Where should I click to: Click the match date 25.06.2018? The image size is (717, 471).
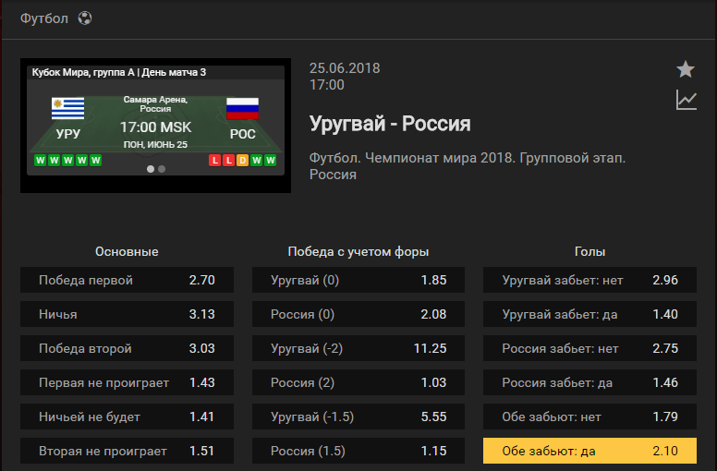345,68
